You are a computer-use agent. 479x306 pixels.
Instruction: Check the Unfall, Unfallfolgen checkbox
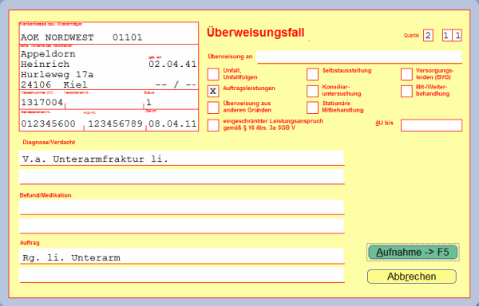click(213, 74)
